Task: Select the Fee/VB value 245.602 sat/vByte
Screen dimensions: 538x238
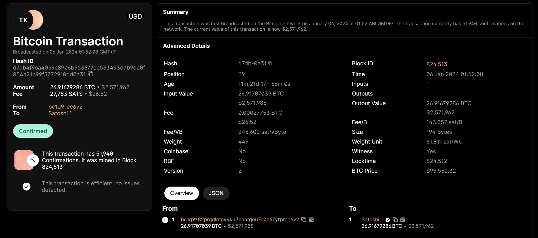Action: click(x=262, y=132)
